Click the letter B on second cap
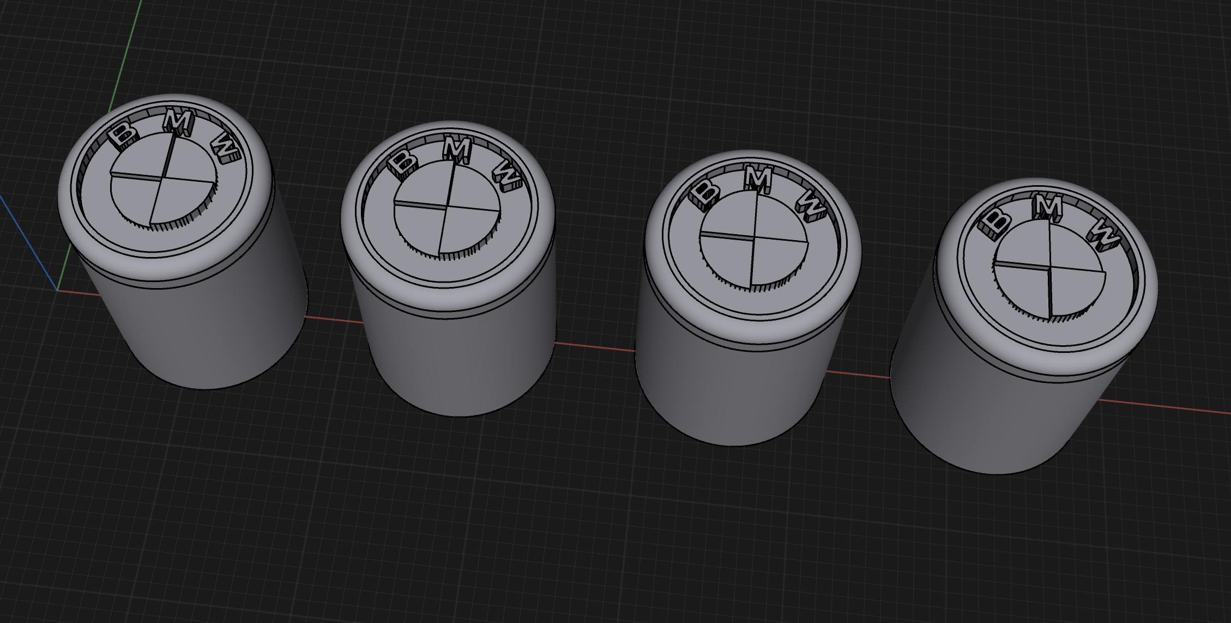 coord(402,162)
